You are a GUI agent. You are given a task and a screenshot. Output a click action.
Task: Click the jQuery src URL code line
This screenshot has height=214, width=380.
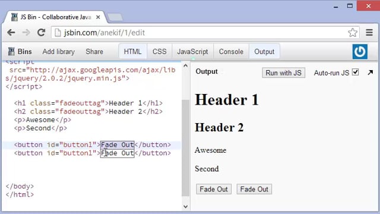pyautogui.click(x=90, y=74)
